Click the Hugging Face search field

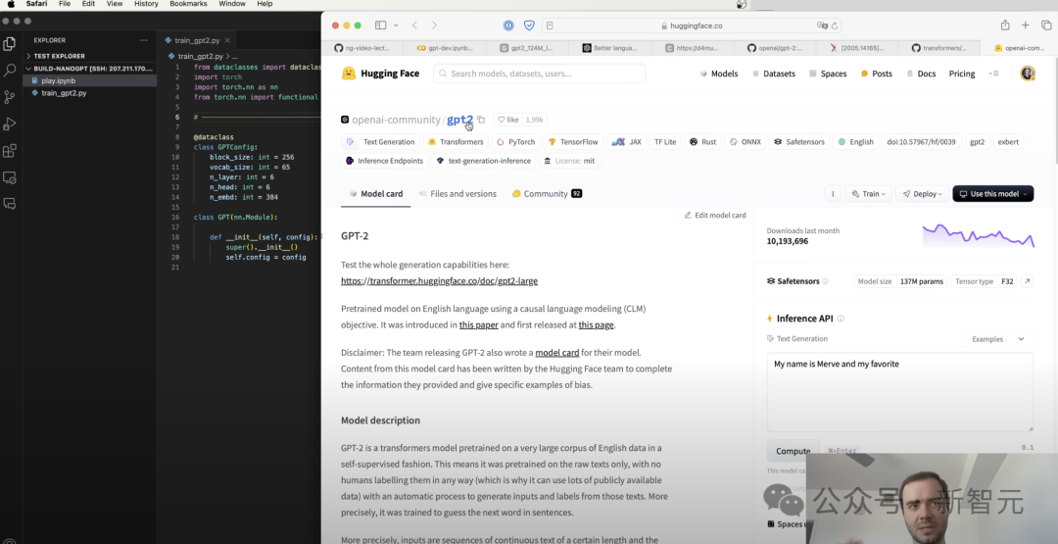click(539, 74)
